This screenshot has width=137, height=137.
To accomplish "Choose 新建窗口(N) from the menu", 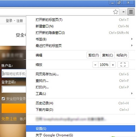I will click(80, 26).
